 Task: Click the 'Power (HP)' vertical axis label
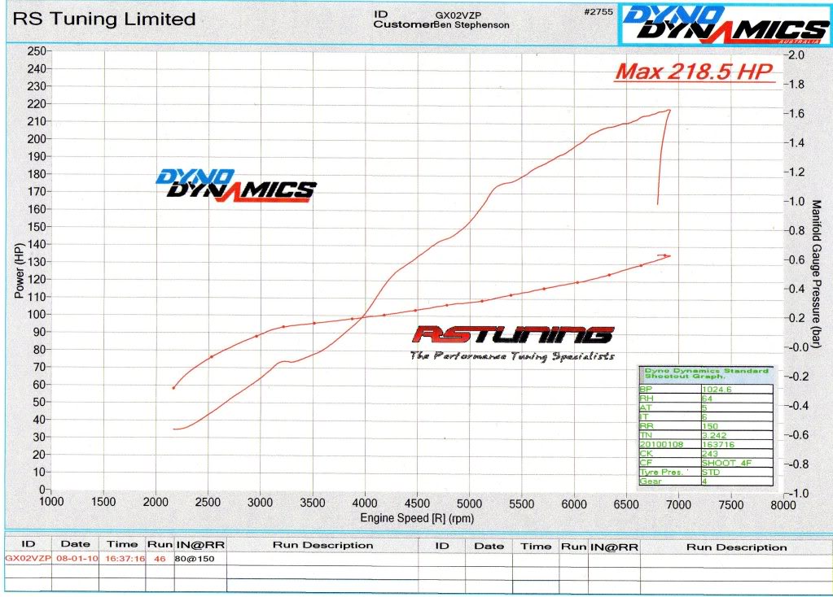(x=20, y=270)
